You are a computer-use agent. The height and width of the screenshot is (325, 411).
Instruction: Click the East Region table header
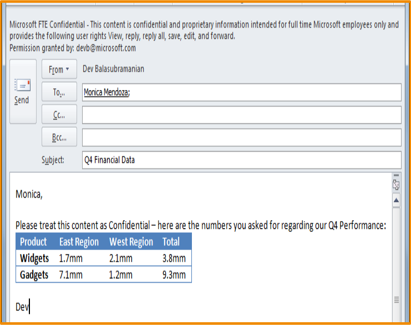tap(79, 242)
